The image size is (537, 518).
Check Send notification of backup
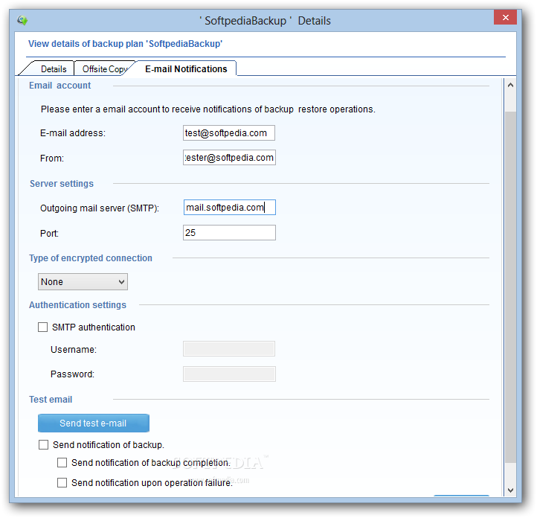tap(43, 444)
